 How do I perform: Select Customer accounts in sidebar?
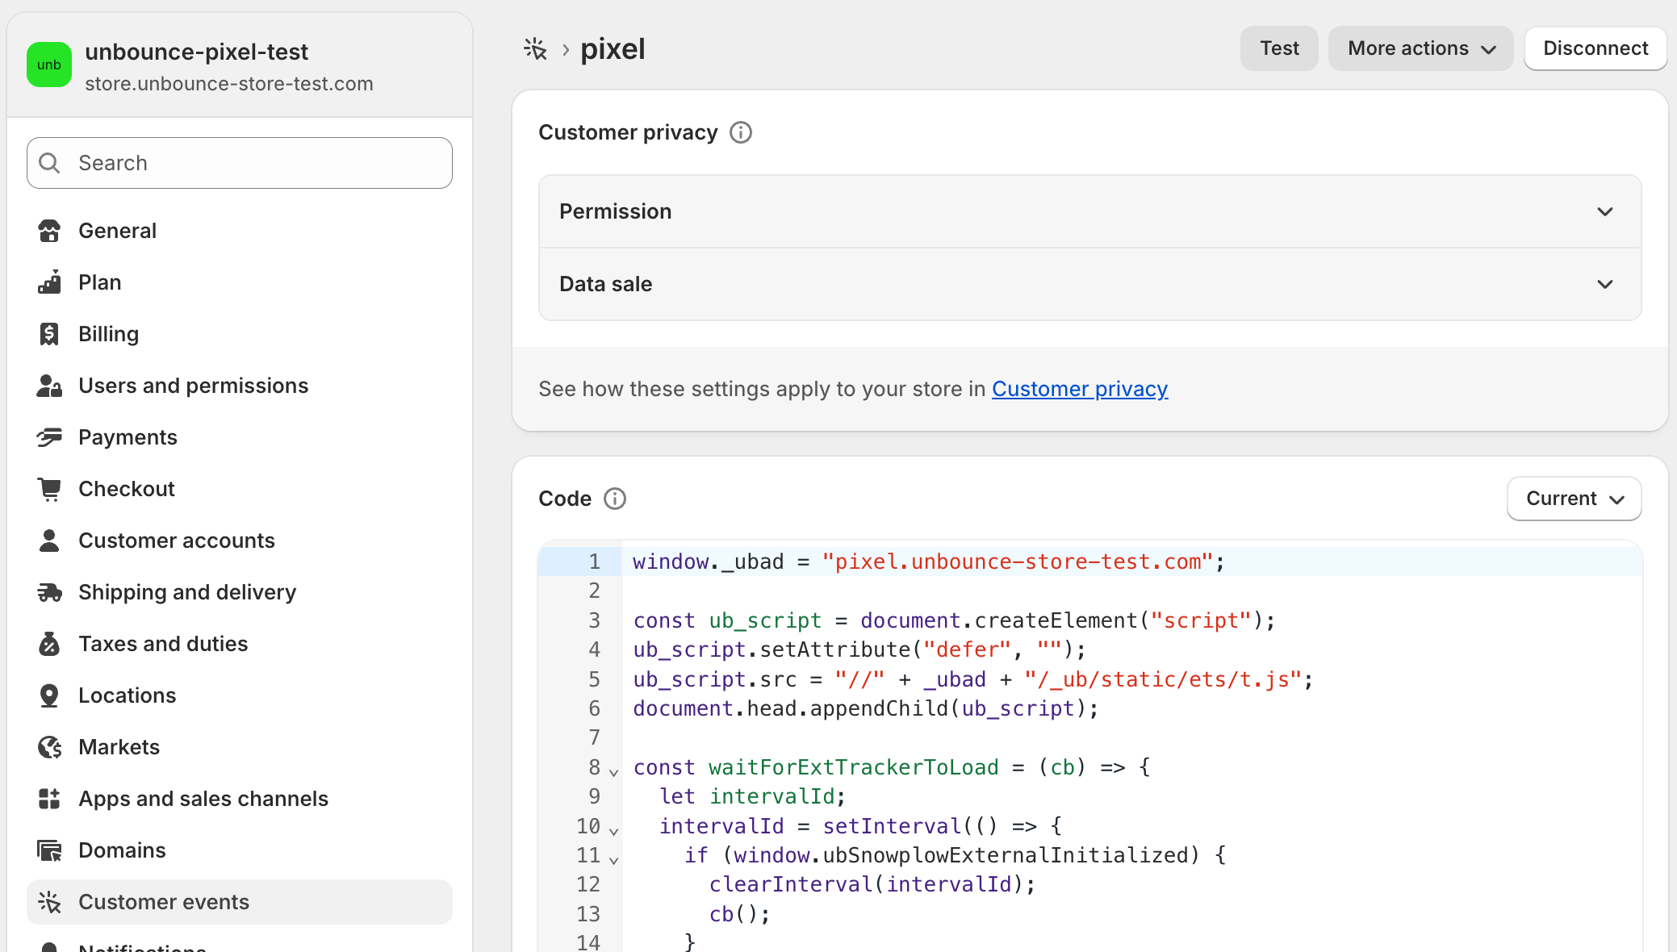(x=240, y=541)
